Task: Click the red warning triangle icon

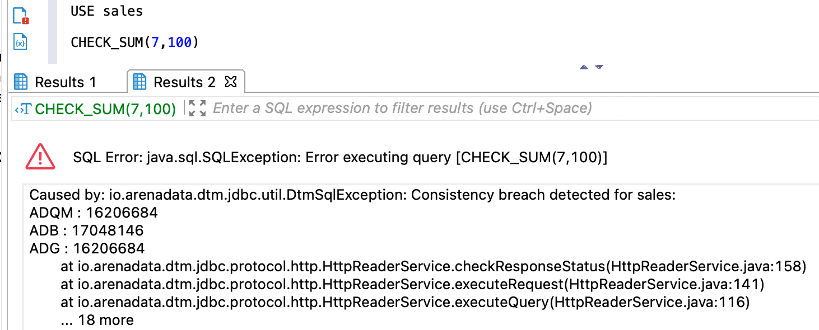Action: pyautogui.click(x=40, y=157)
